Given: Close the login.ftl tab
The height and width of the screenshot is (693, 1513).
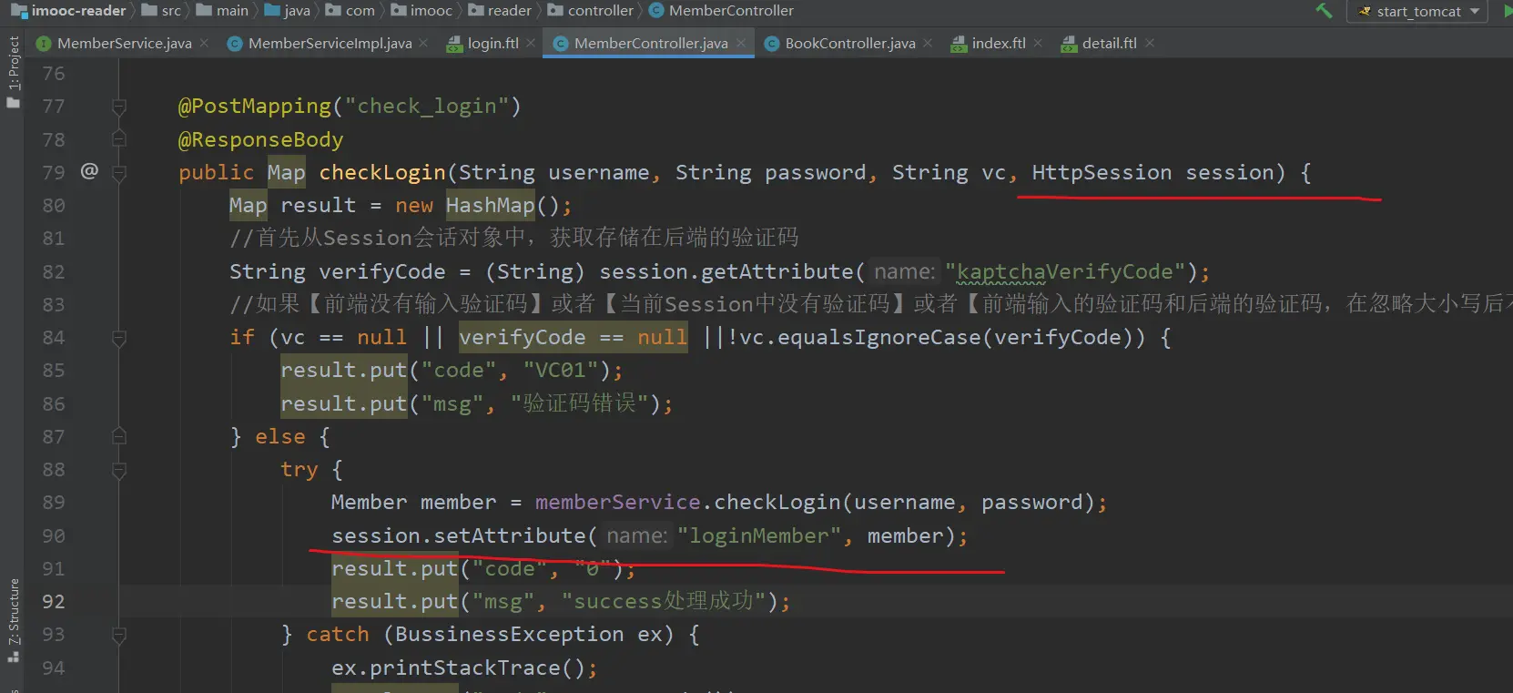Looking at the screenshot, I should pos(531,43).
